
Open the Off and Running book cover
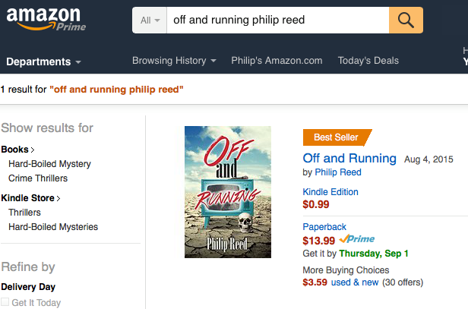[x=228, y=192]
